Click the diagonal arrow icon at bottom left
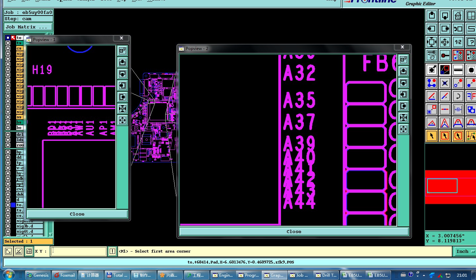 click(9, 251)
